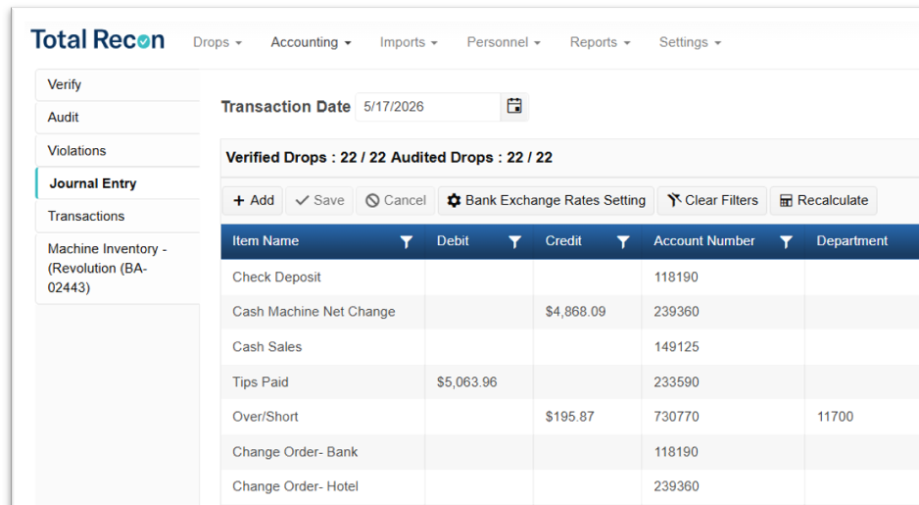
Task: Select the Cash Sales item
Action: click(266, 347)
